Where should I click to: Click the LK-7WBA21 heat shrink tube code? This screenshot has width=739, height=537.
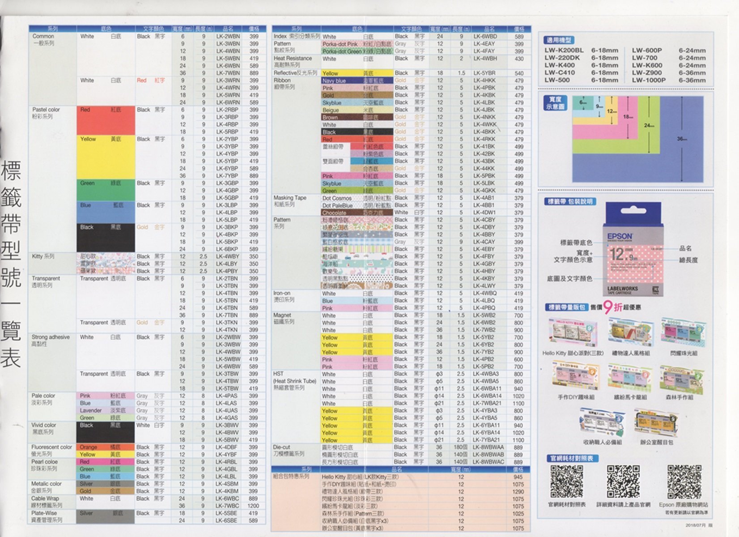pos(487,403)
